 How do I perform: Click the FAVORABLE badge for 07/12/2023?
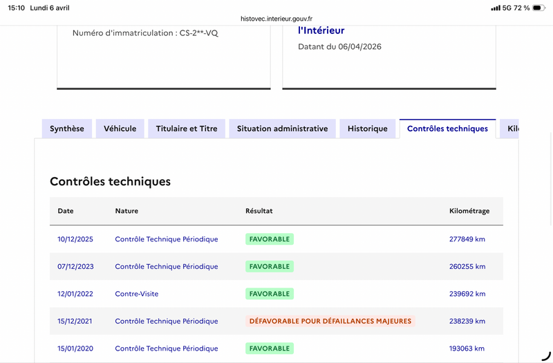click(270, 266)
